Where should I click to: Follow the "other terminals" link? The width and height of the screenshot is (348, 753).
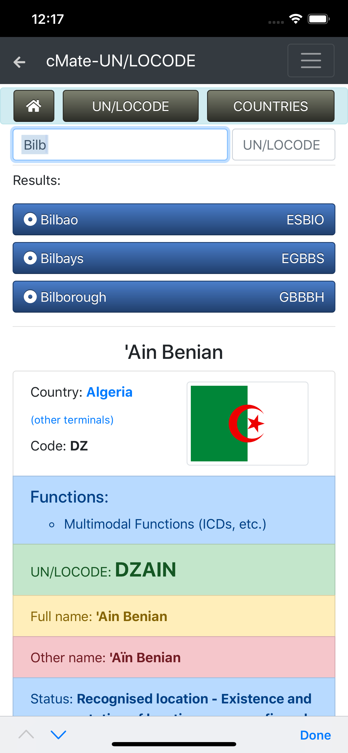point(72,420)
